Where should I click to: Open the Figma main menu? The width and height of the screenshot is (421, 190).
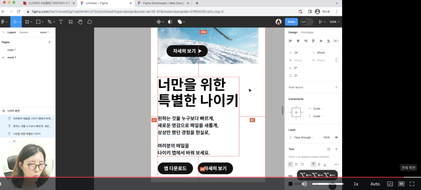[3, 22]
